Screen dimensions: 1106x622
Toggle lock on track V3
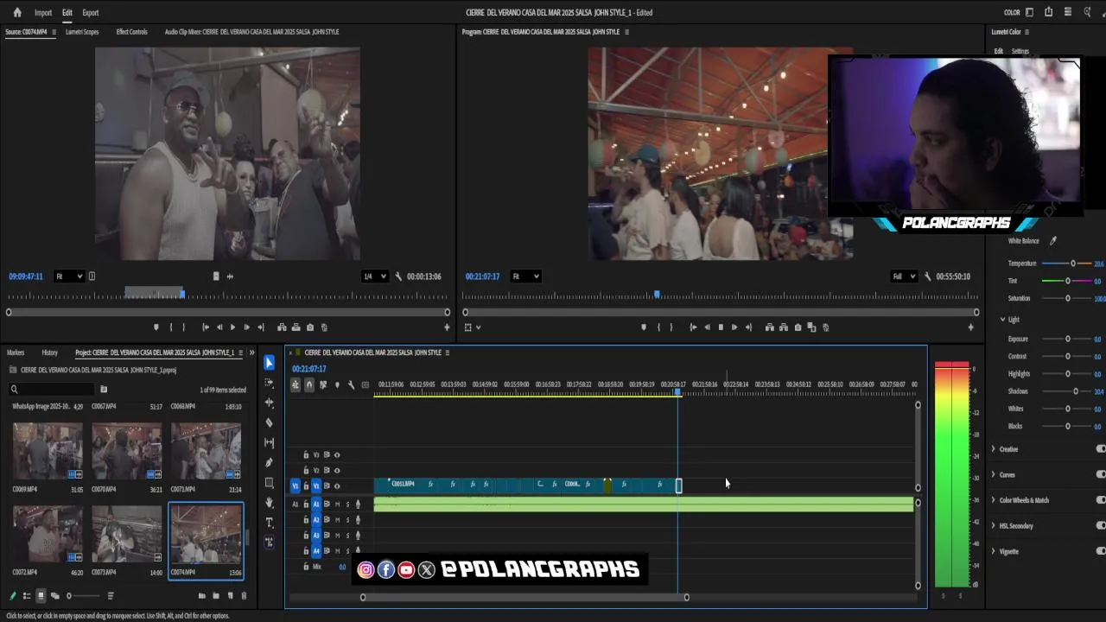(306, 454)
